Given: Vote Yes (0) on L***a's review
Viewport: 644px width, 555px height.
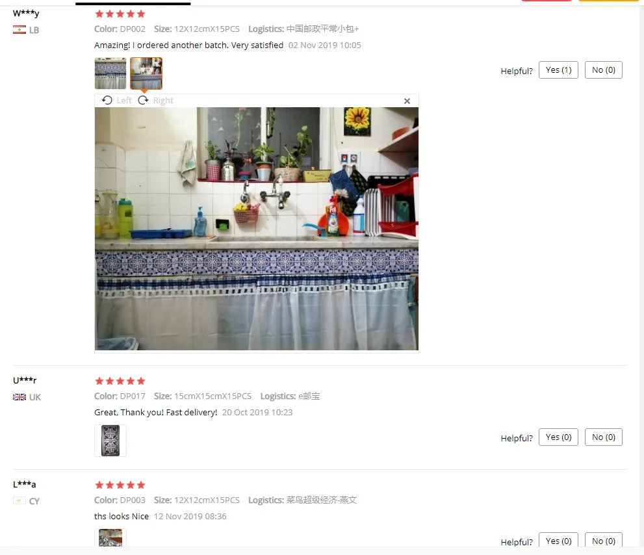Looking at the screenshot, I should pos(558,540).
